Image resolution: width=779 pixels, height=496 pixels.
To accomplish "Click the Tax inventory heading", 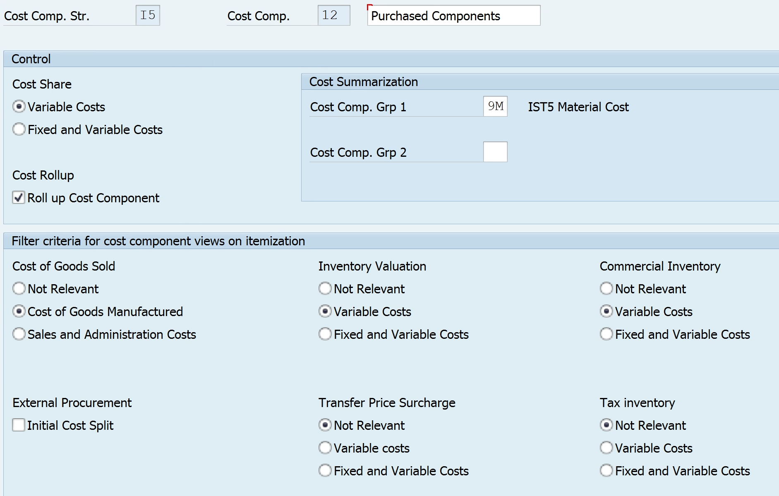I will point(638,403).
